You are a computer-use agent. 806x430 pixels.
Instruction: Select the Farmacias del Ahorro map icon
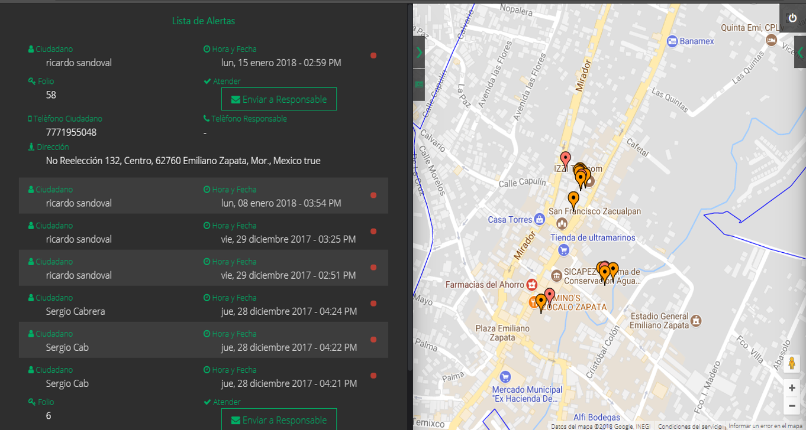(532, 285)
